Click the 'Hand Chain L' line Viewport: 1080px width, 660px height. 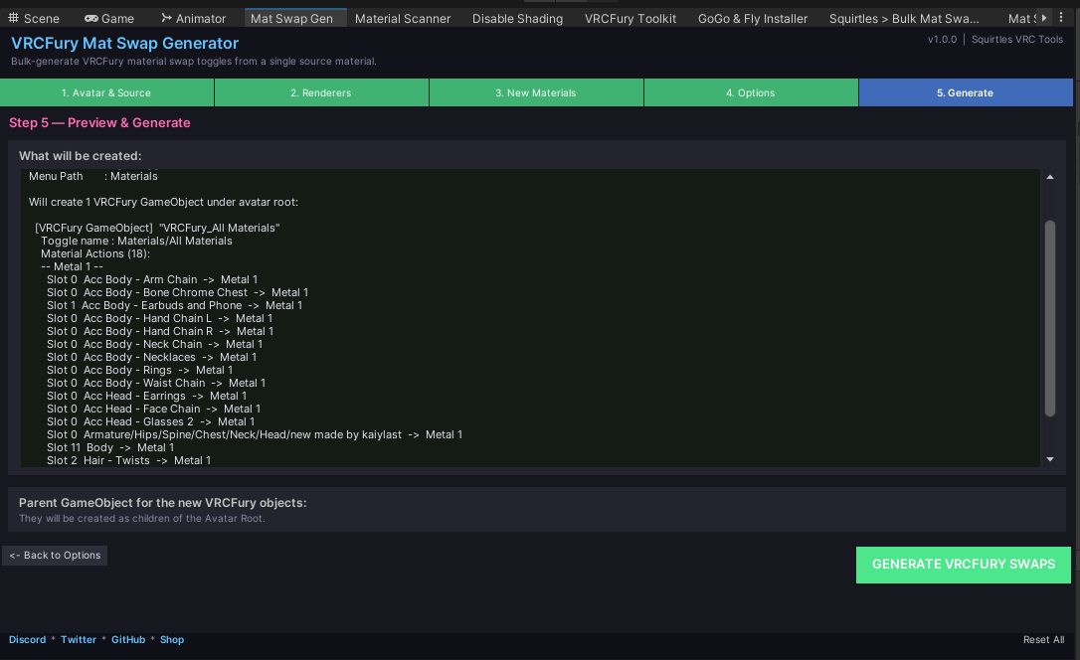click(x=160, y=319)
